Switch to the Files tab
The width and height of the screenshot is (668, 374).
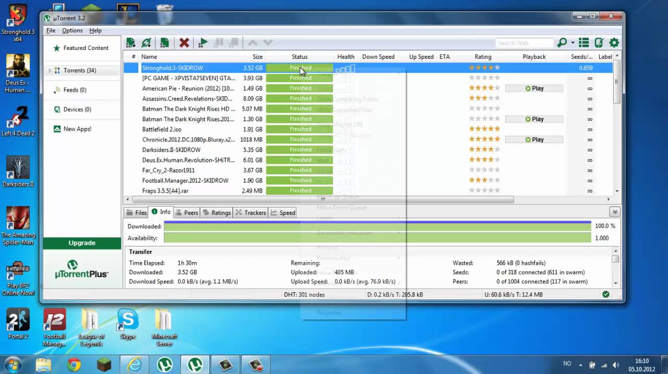click(136, 213)
